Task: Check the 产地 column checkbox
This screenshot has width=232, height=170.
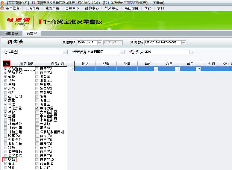Action: tap(6, 84)
